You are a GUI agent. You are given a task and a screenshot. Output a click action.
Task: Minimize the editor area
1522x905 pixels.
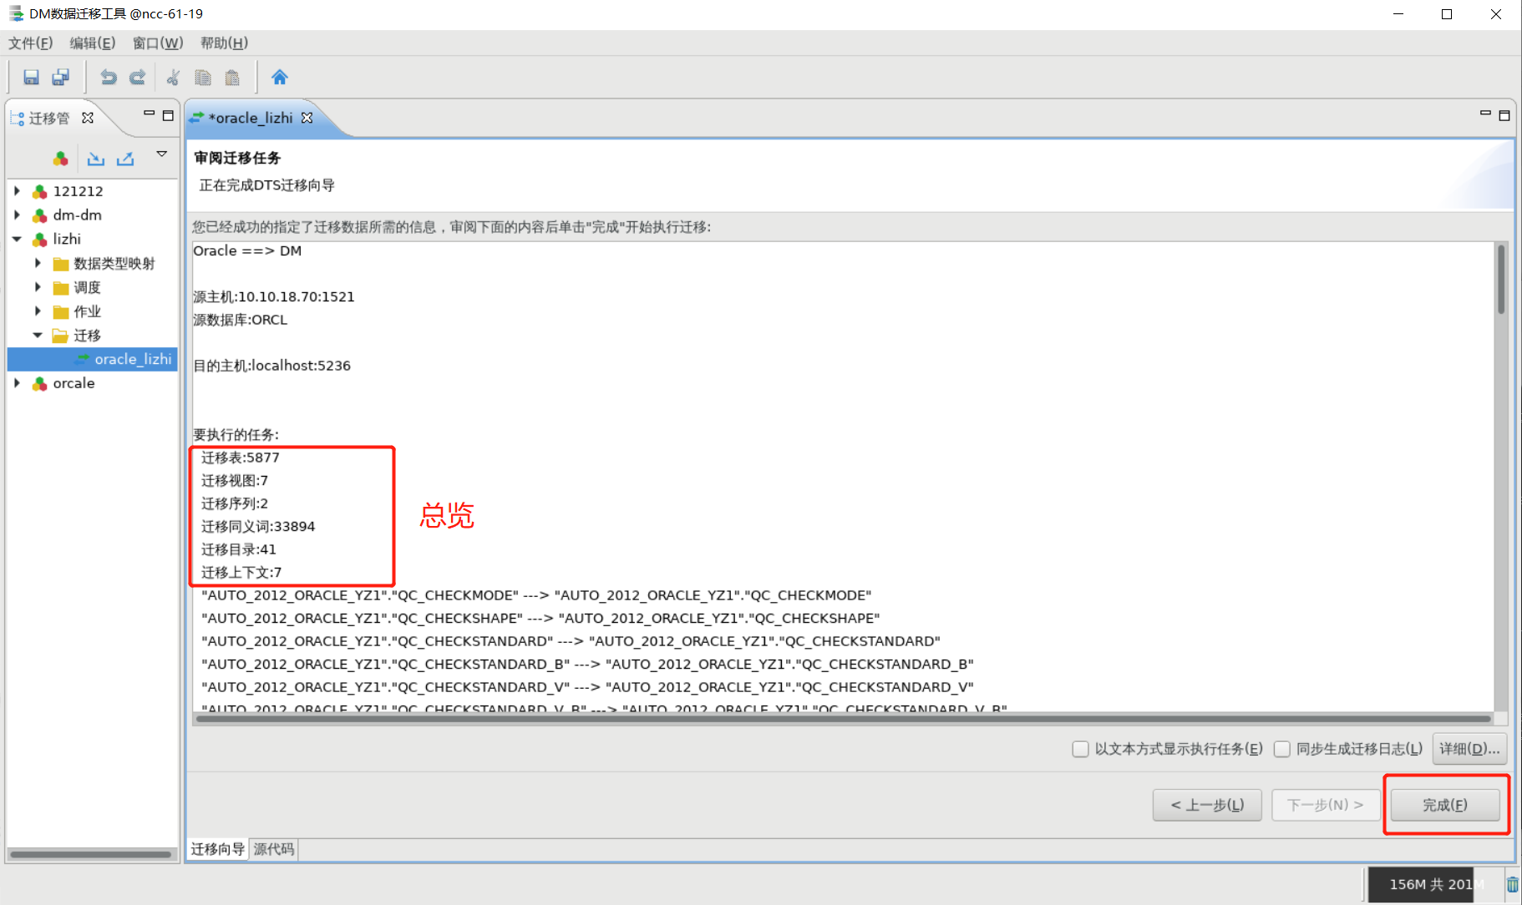click(x=1485, y=114)
